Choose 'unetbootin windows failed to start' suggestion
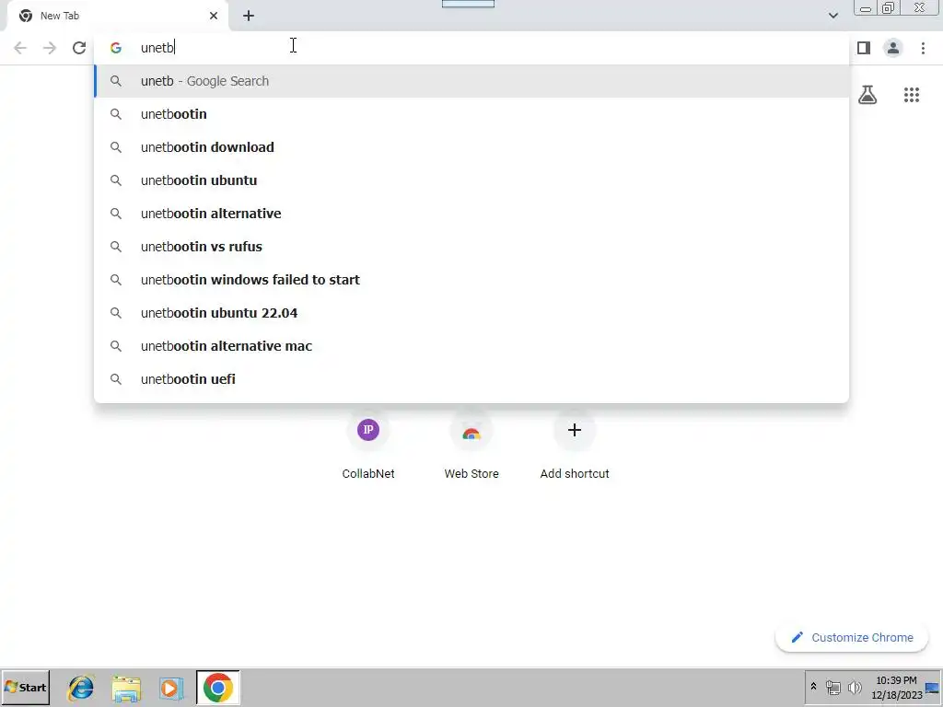 472,280
